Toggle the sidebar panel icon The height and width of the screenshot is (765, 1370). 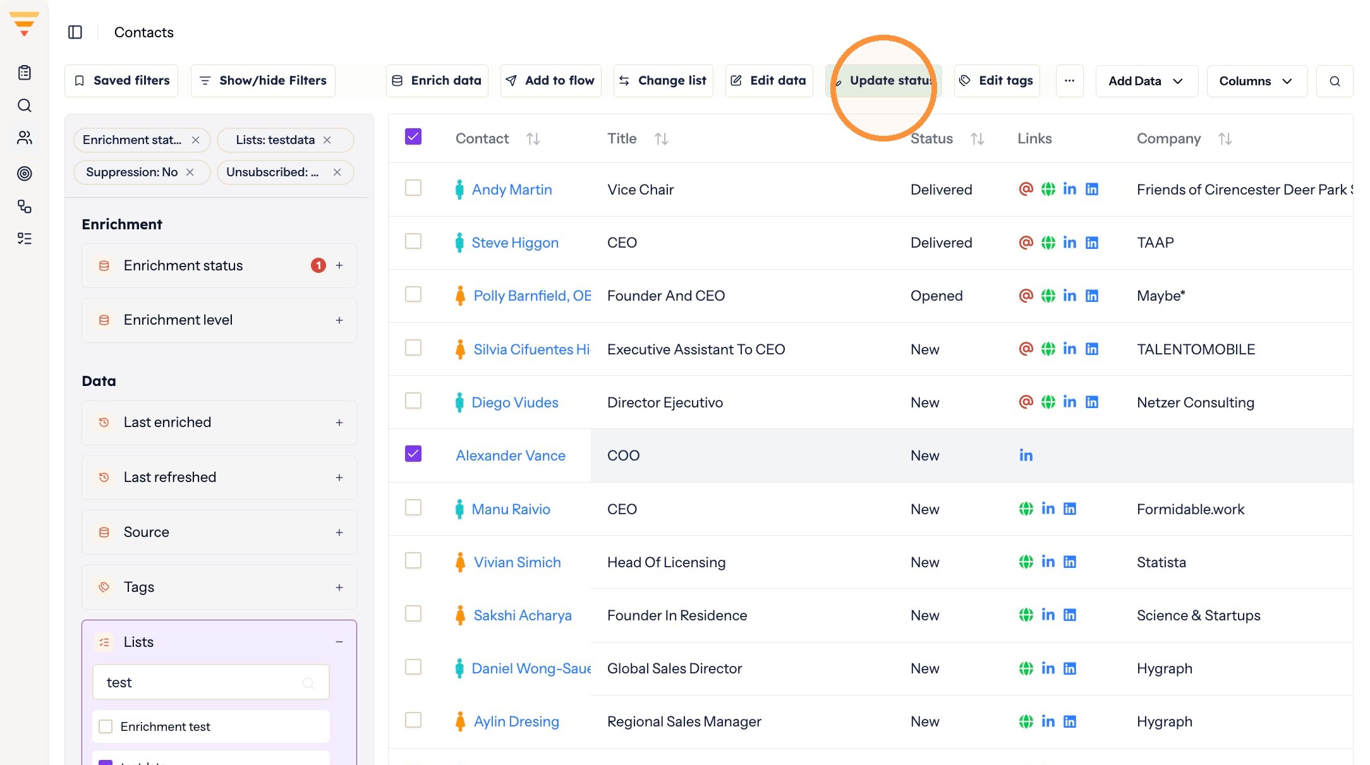pyautogui.click(x=75, y=32)
